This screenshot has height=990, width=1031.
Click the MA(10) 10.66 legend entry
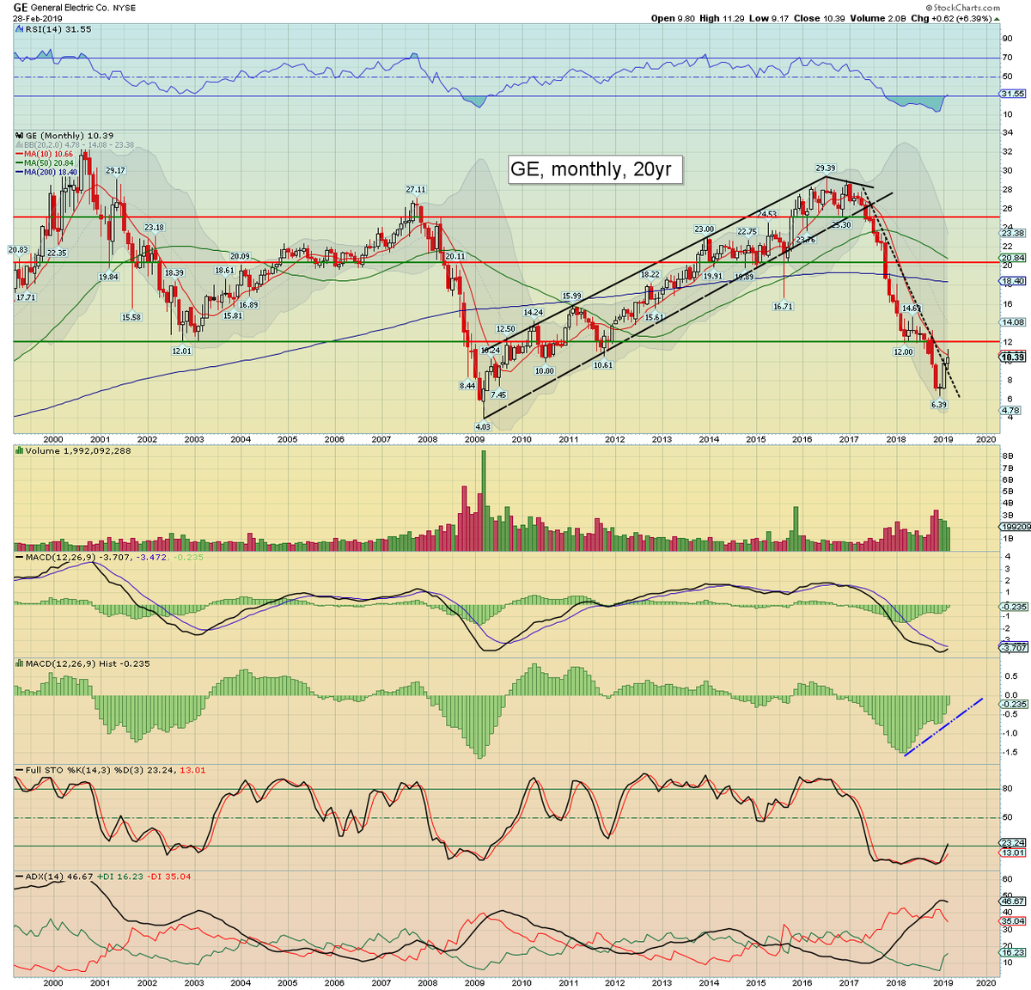(51, 154)
